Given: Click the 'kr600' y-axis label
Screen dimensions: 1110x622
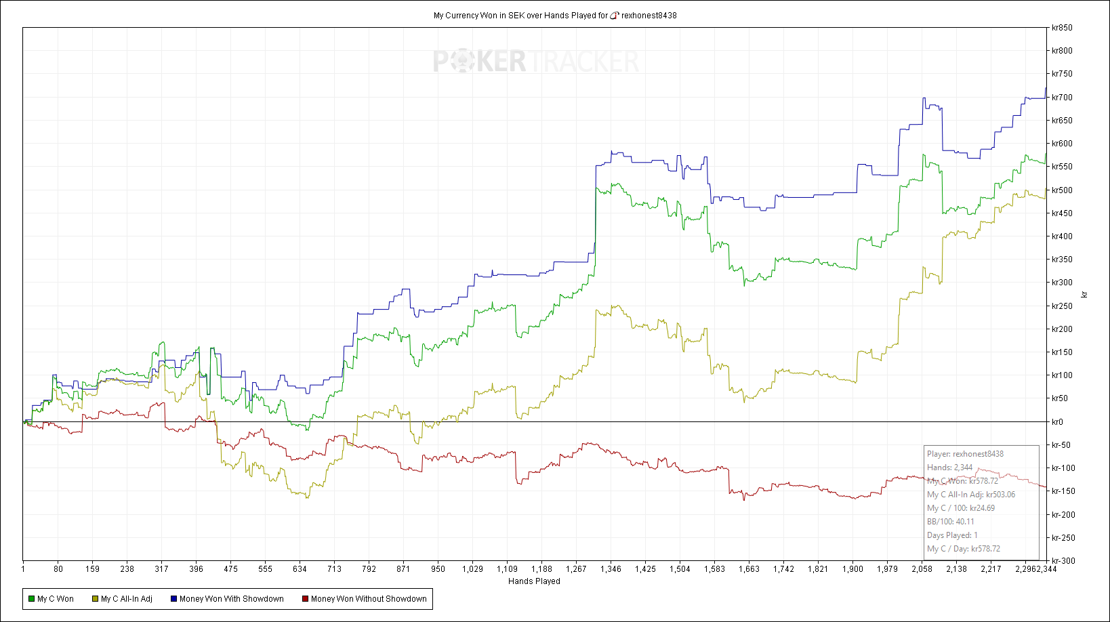Looking at the screenshot, I should click(1062, 144).
